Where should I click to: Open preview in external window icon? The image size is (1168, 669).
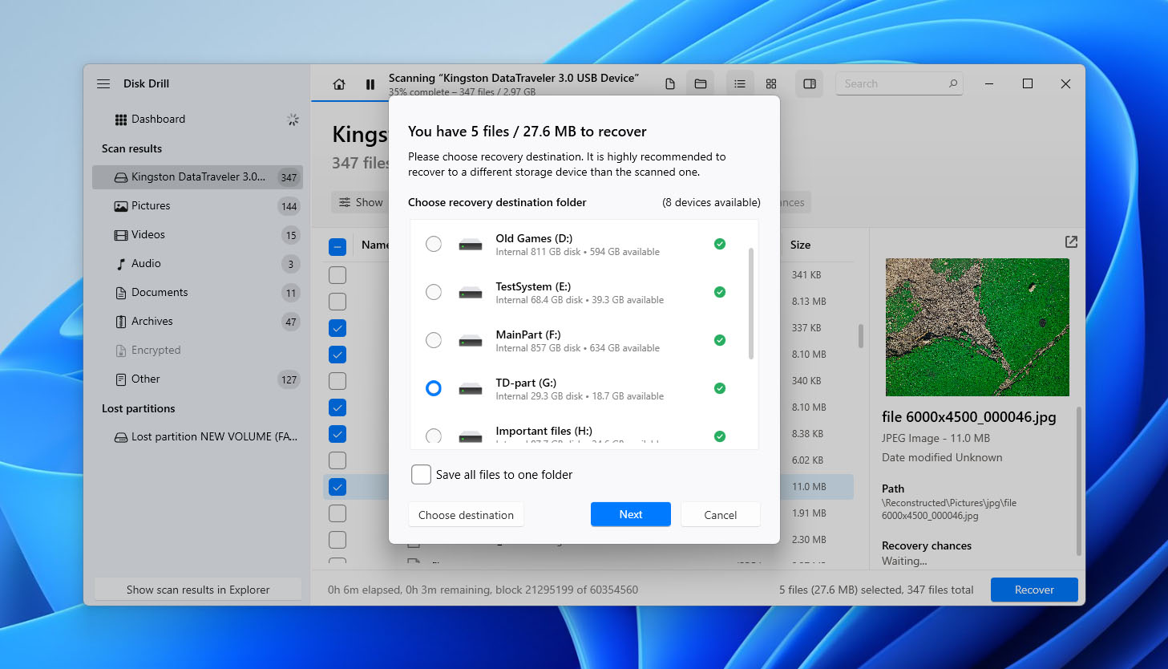click(x=1071, y=241)
